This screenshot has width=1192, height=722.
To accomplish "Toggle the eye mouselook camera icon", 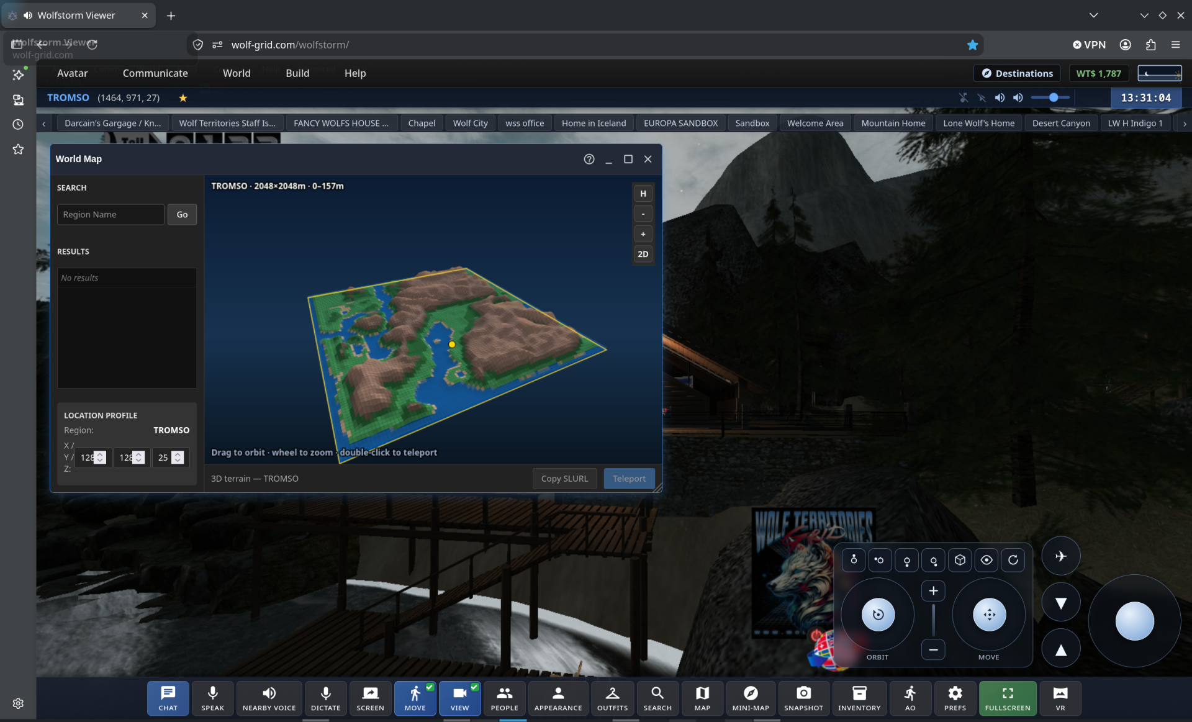I will coord(987,560).
